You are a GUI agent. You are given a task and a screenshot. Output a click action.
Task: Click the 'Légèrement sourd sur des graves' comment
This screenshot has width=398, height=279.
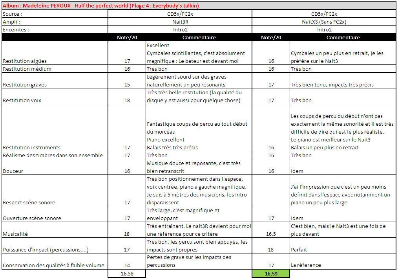tap(199, 80)
